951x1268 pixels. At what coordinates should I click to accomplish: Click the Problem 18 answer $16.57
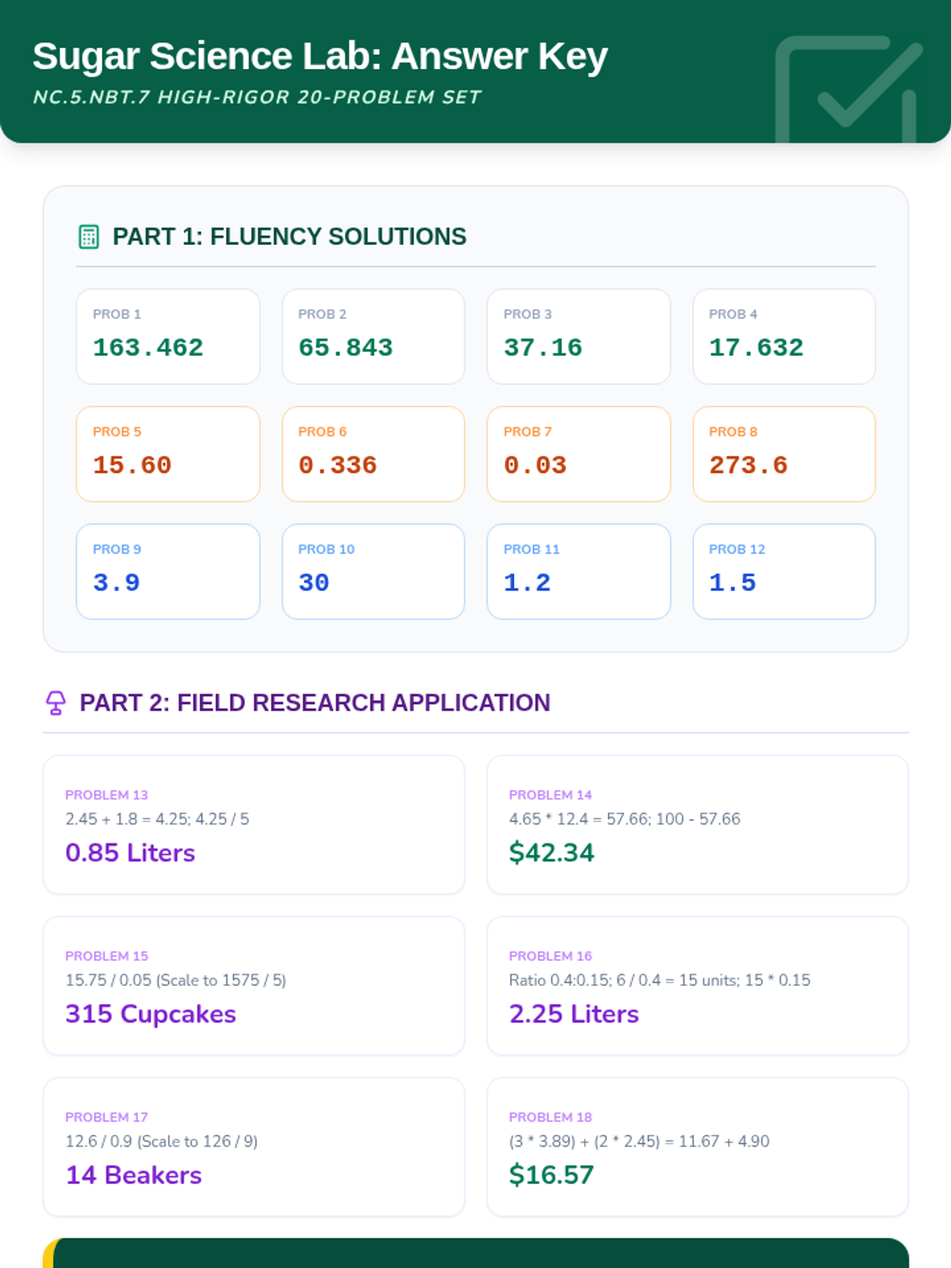coord(552,1175)
